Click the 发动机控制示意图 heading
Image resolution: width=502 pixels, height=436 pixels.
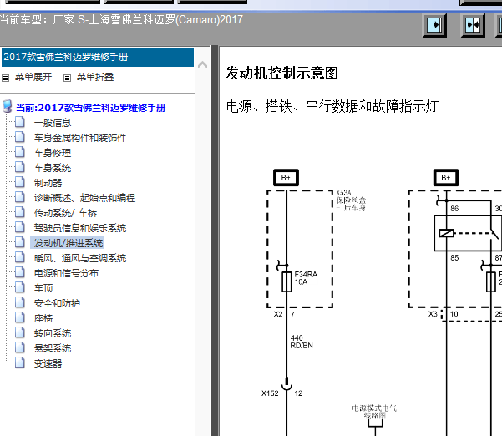pos(282,73)
